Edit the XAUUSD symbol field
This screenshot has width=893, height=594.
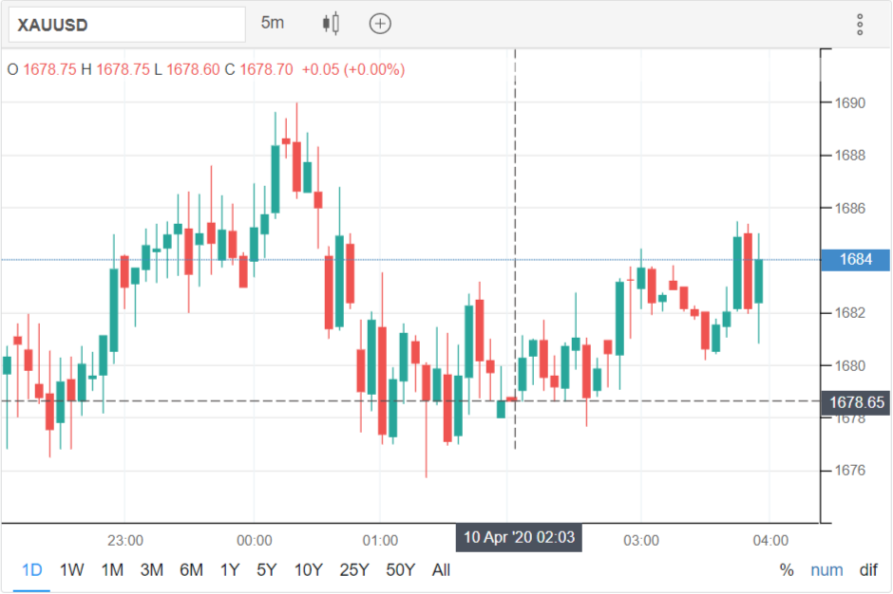coord(127,25)
